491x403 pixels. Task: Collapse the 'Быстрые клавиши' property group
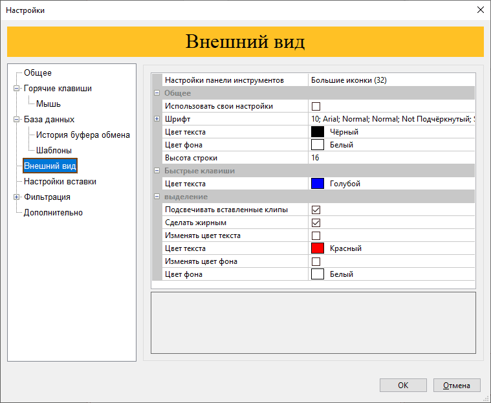(157, 171)
